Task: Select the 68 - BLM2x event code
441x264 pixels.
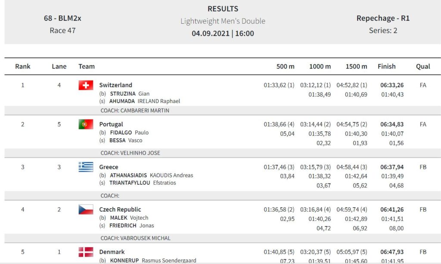Action: click(62, 19)
